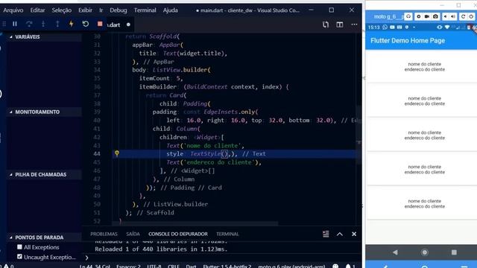Disable the Uncaught Exceptions checkbox
The image size is (477, 268).
click(20, 257)
